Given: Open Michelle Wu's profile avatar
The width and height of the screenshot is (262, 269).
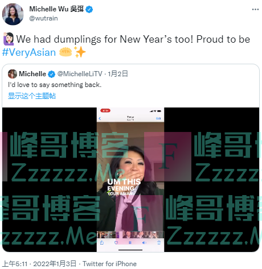Looking at the screenshot, I should (13, 14).
